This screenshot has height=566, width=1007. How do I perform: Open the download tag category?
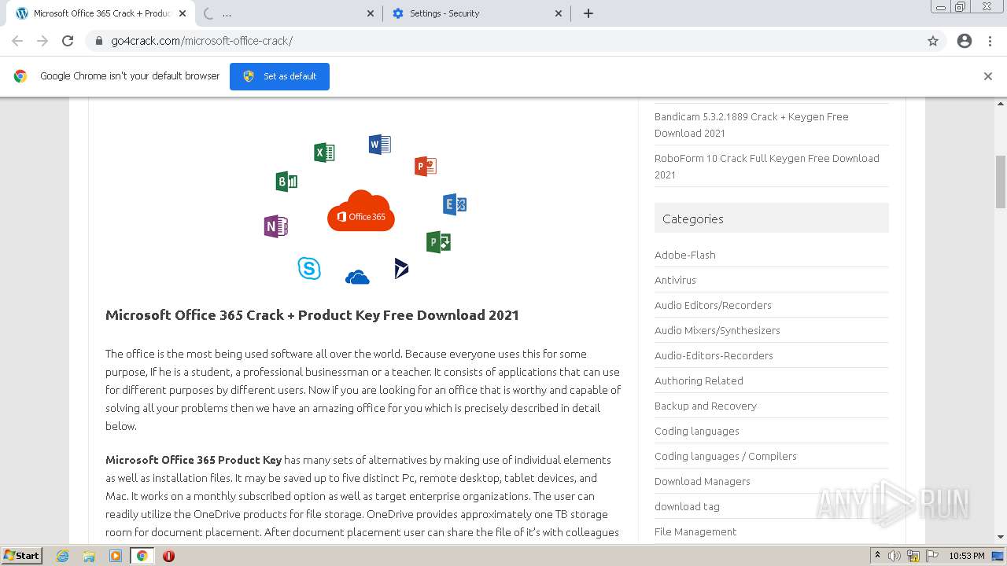[687, 506]
